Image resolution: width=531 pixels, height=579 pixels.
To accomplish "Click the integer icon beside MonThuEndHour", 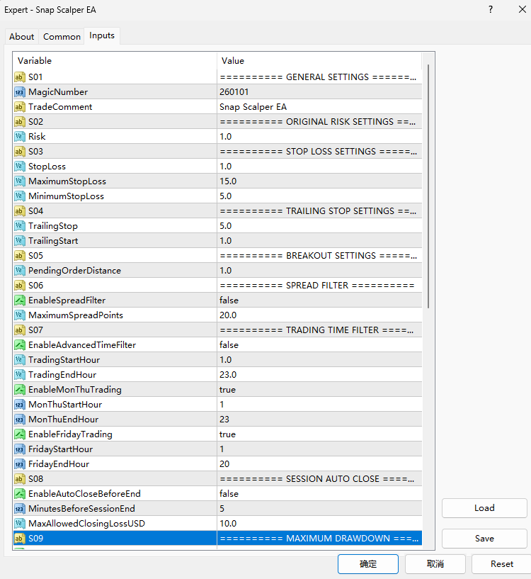I will 20,420.
